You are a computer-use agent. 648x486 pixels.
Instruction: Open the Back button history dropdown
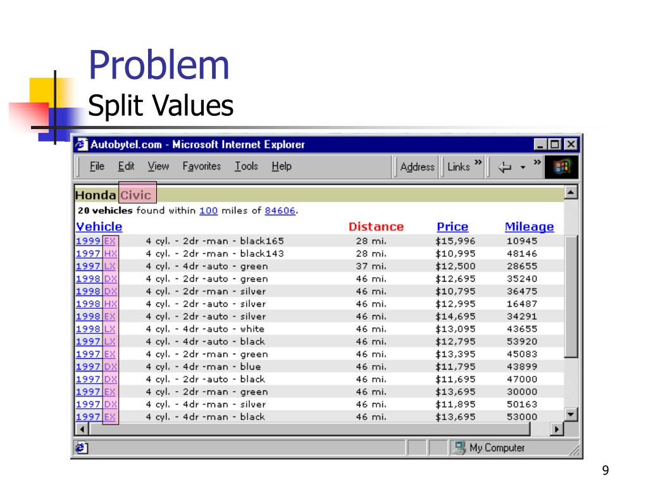point(523,167)
